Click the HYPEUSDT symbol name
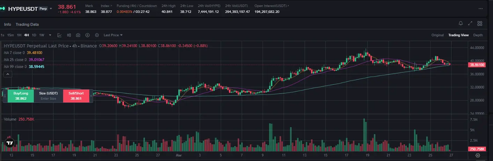Screen dimensions: 493x161 pyautogui.click(x=23, y=8)
